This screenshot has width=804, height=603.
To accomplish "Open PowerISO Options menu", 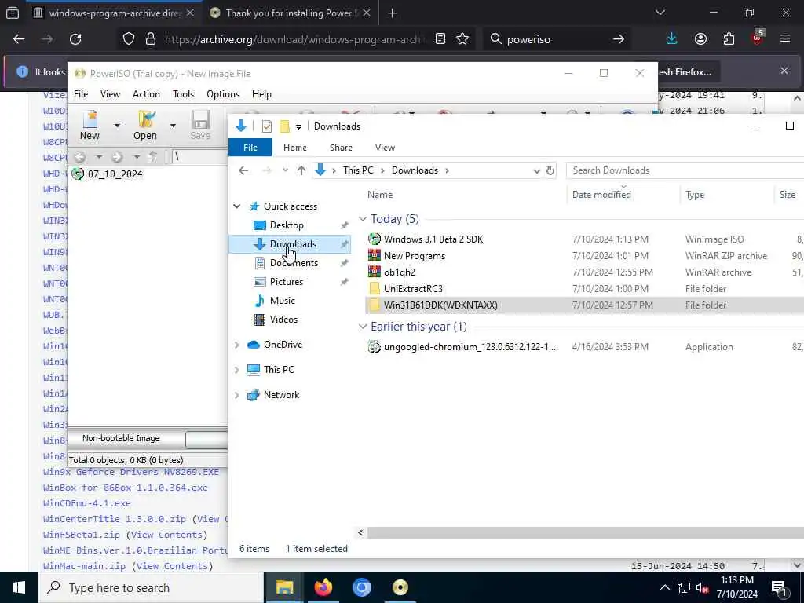I will click(x=222, y=94).
